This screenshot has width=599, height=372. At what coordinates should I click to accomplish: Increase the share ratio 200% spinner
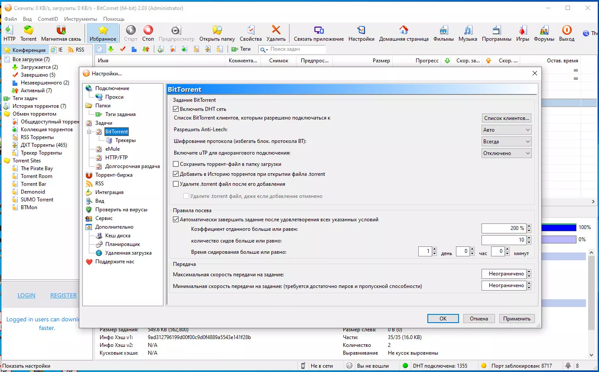(529, 226)
